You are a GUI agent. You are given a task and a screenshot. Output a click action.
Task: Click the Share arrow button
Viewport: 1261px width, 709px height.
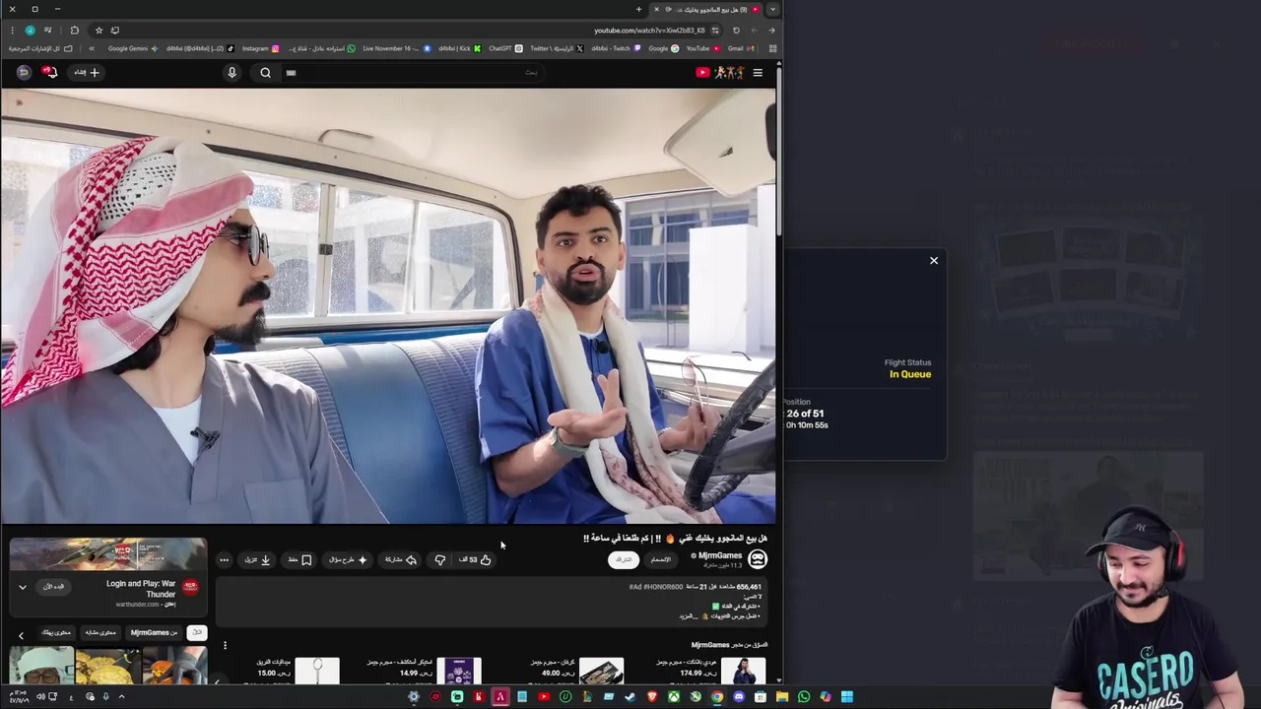coord(401,559)
